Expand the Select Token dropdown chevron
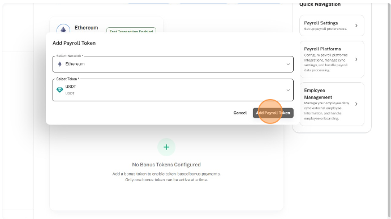Screen dimensions: 391x219 click(x=288, y=91)
